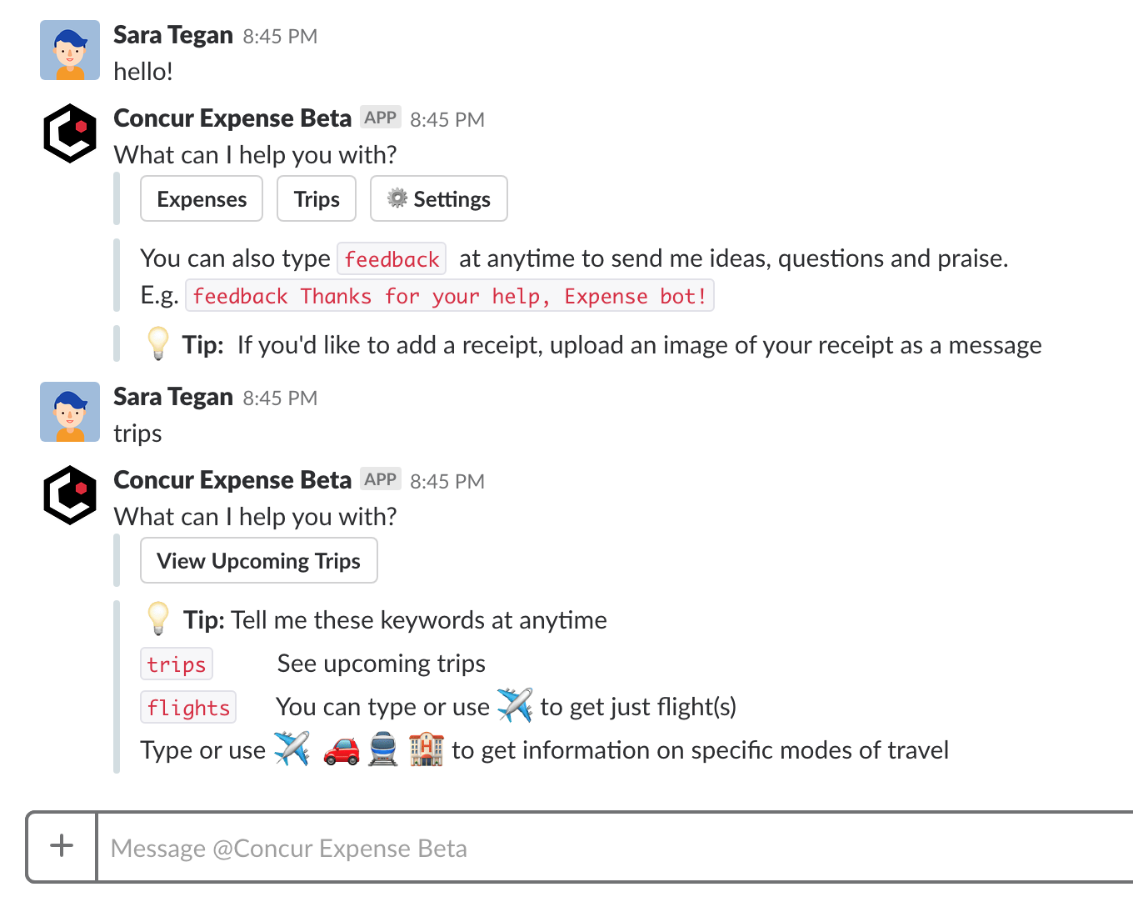Click the 8:45 PM timestamp on hello message
This screenshot has height=912, width=1133.
280,37
